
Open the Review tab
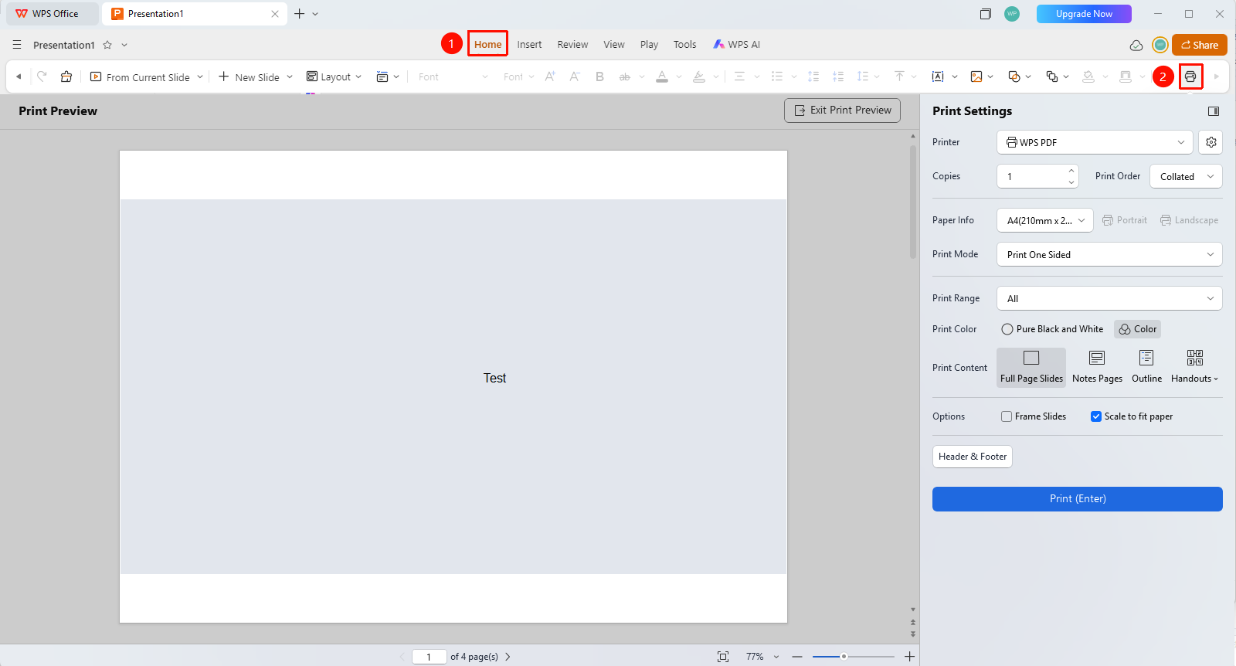(x=572, y=45)
